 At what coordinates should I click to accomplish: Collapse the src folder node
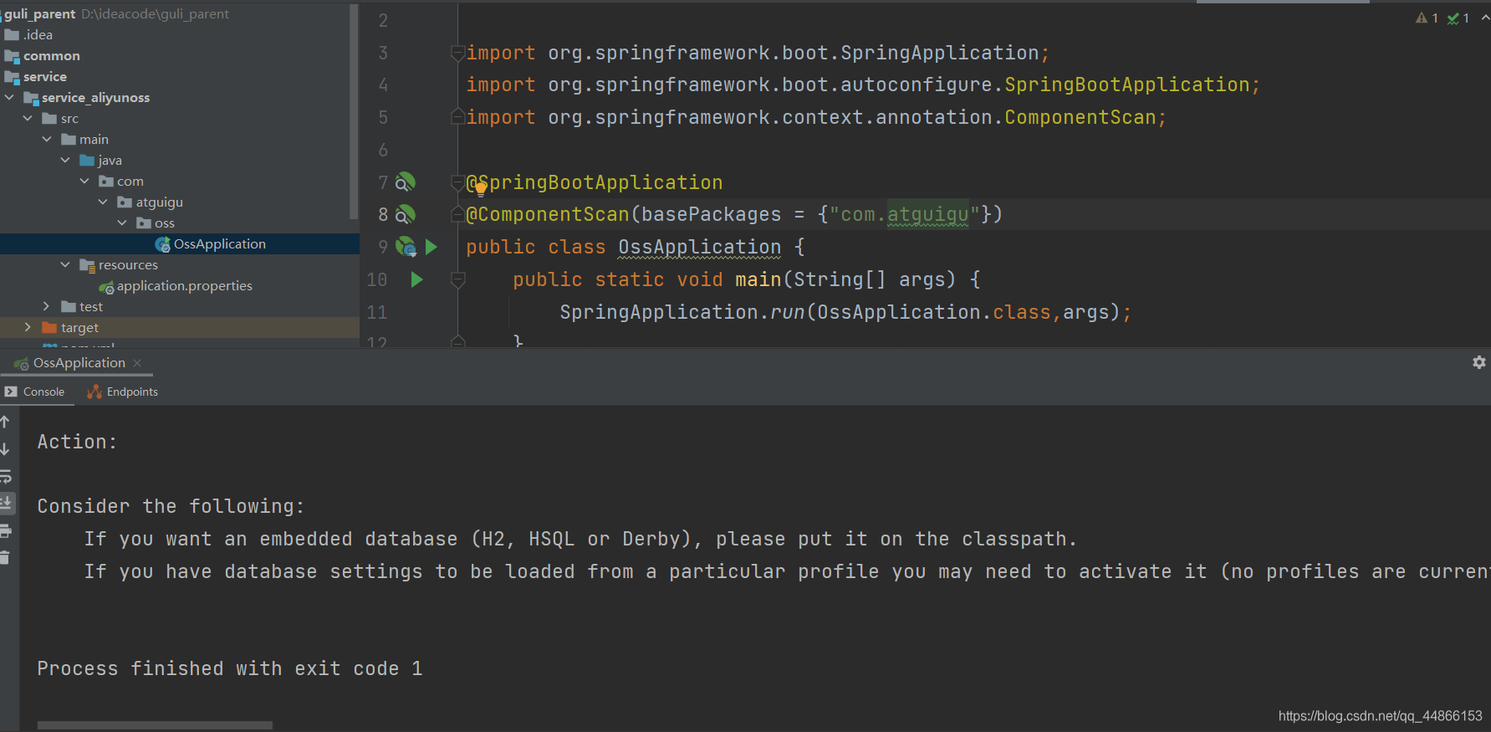pyautogui.click(x=28, y=119)
